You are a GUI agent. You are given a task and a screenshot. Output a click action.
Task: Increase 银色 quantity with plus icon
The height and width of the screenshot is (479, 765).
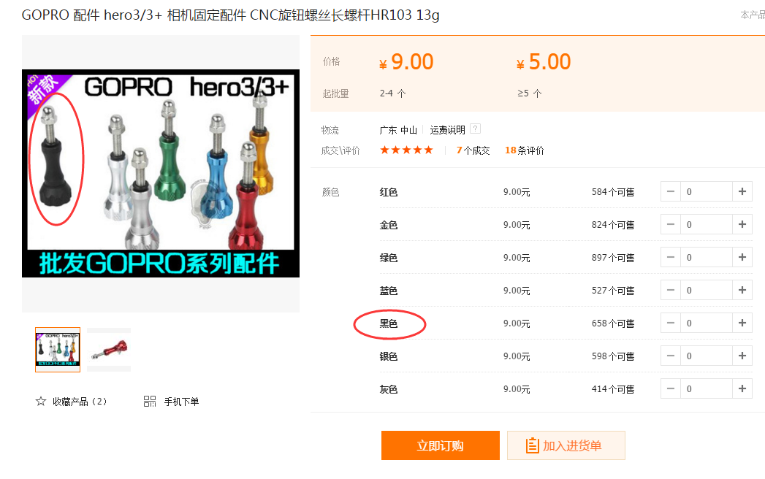[742, 356]
